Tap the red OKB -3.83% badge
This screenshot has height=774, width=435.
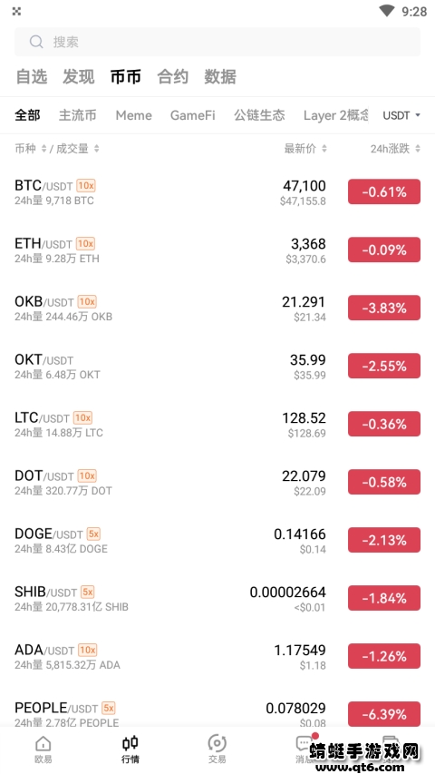(384, 308)
